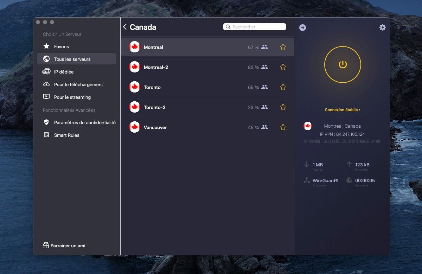This screenshot has height=274, width=422.
Task: Toggle the star next to Toronto-2
Action: [x=283, y=107]
